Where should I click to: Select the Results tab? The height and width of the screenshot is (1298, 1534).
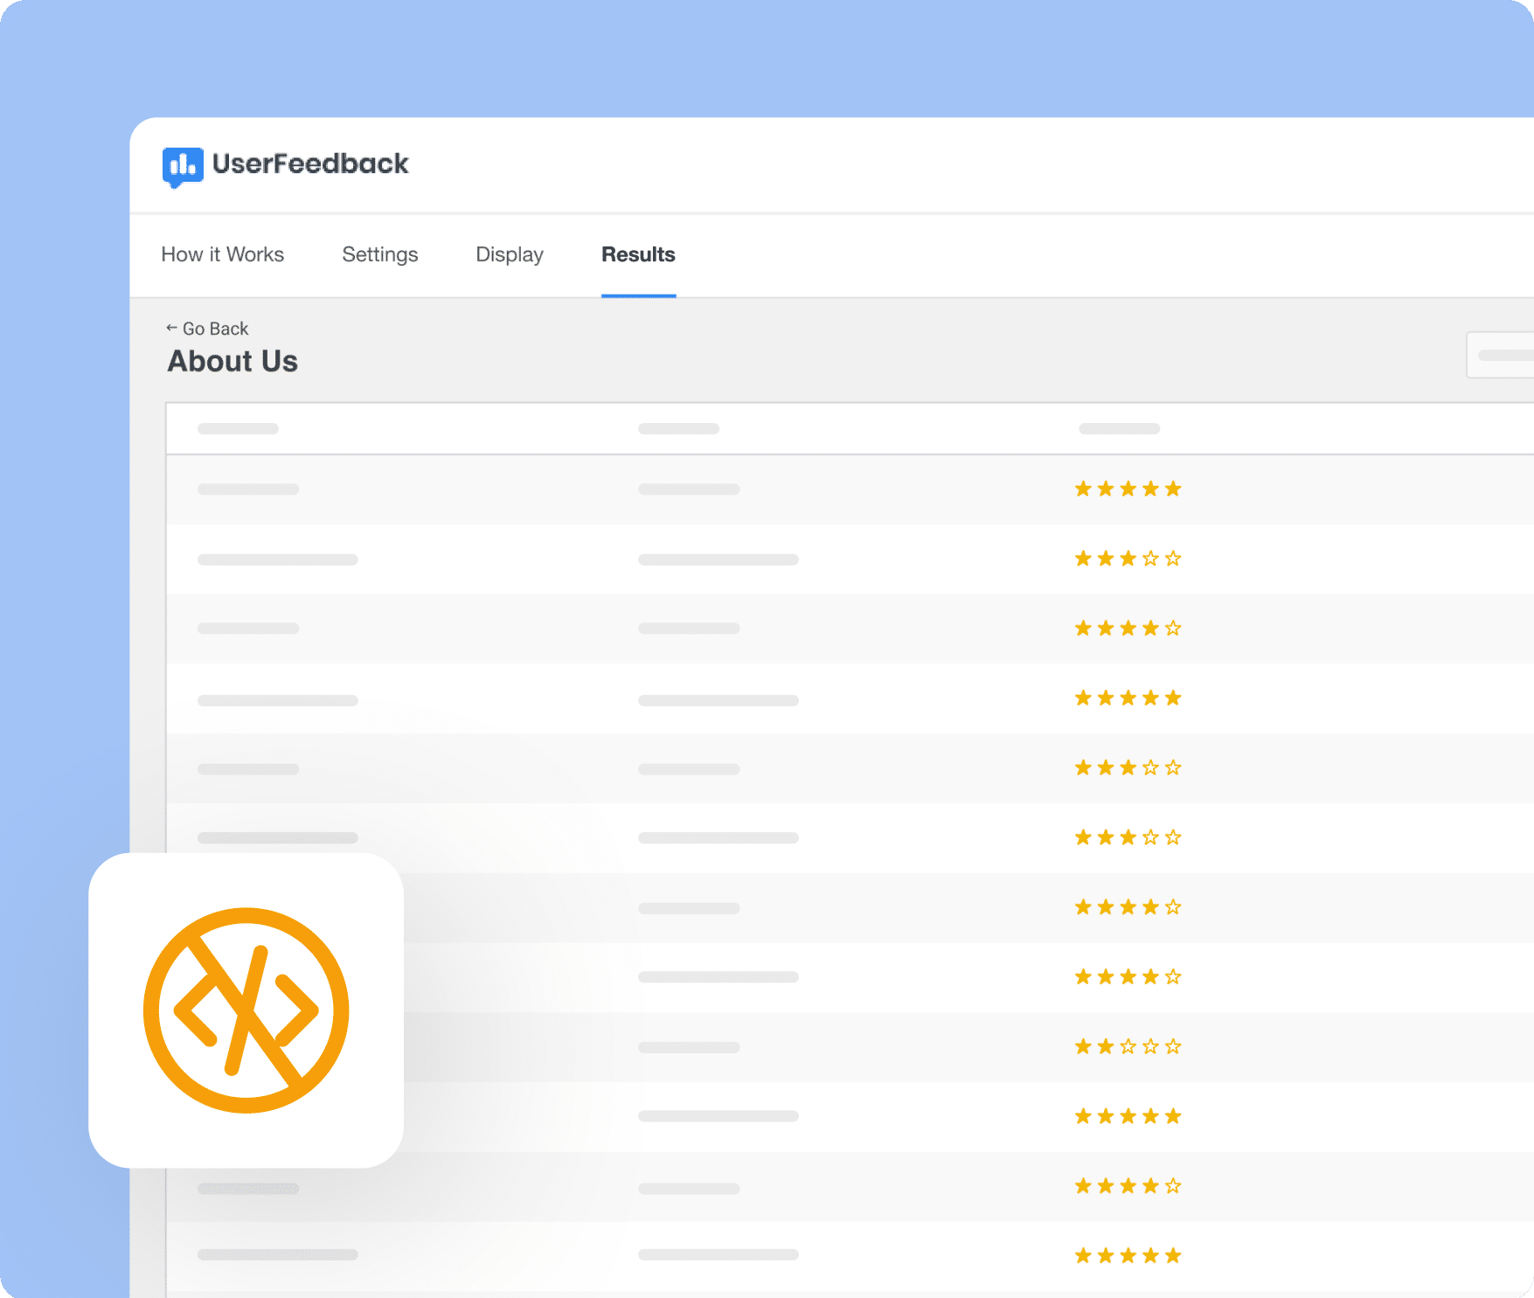pos(638,254)
